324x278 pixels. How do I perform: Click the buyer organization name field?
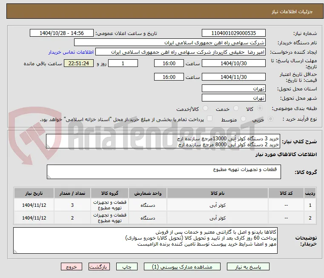pos(169,43)
